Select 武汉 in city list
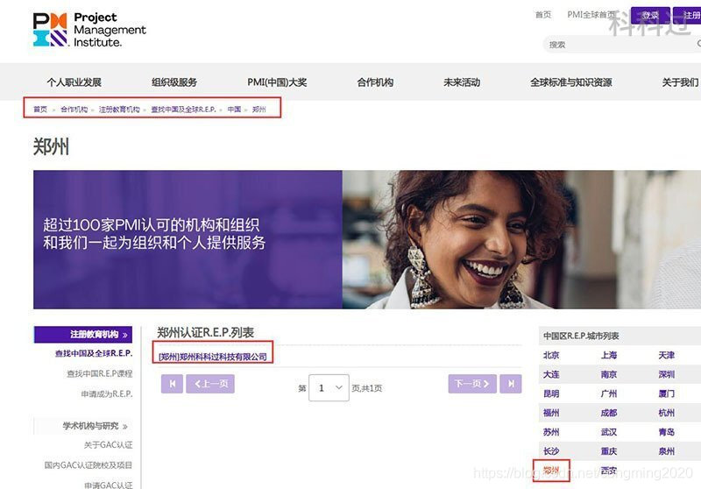 click(609, 432)
